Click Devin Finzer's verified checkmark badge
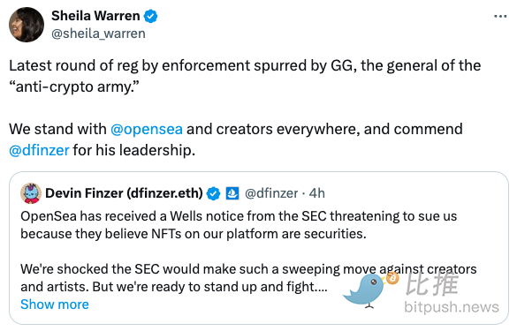The width and height of the screenshot is (517, 331). (x=213, y=193)
